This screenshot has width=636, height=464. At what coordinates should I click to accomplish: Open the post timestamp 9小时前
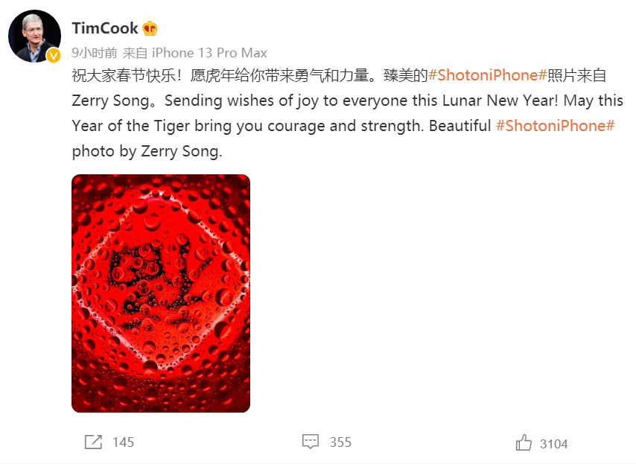pos(95,53)
